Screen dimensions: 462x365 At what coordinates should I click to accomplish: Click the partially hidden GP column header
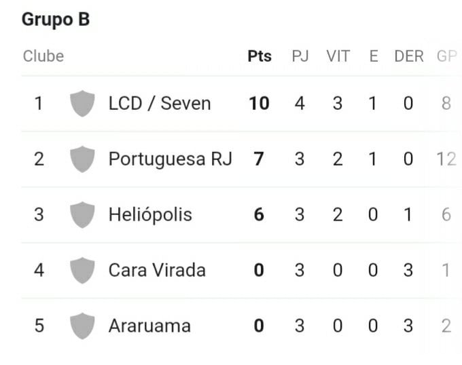(x=446, y=56)
